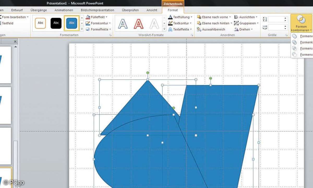Switch to the Übergänge tab
313x188 pixels.
point(39,10)
